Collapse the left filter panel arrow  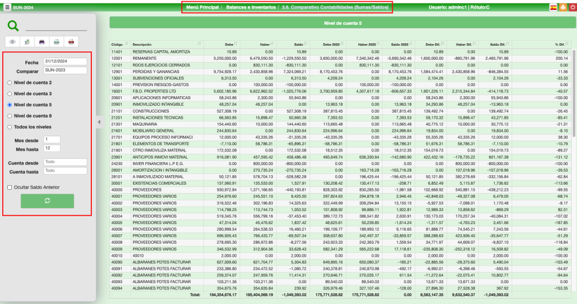tap(99, 121)
